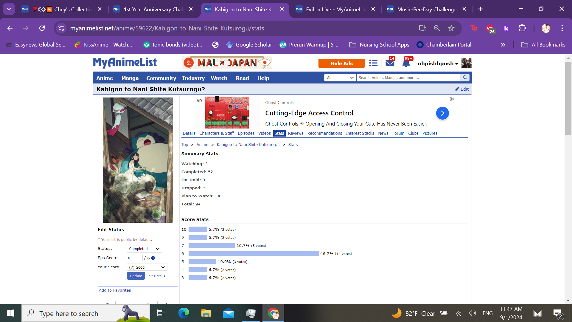This screenshot has height=322, width=572.
Task: Open MAL notifications bell icon
Action: coord(406,63)
